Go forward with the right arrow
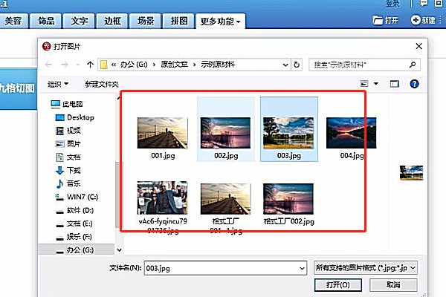Screen dimensions: 446x297 click(x=65, y=65)
